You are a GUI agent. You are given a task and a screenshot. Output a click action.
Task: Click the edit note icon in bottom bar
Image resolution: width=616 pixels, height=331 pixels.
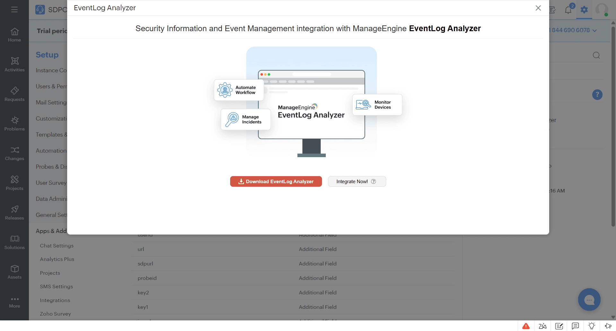(x=559, y=326)
